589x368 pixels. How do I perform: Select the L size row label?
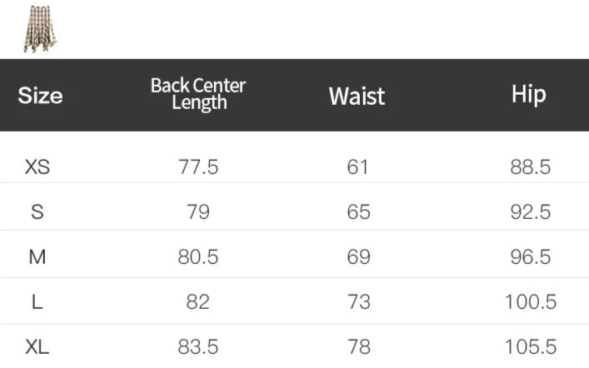(x=37, y=302)
